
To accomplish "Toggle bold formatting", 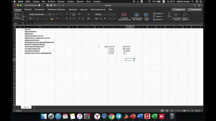I will coord(30,18).
